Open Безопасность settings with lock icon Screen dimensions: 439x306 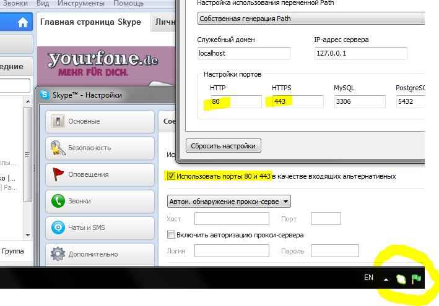tap(59, 148)
